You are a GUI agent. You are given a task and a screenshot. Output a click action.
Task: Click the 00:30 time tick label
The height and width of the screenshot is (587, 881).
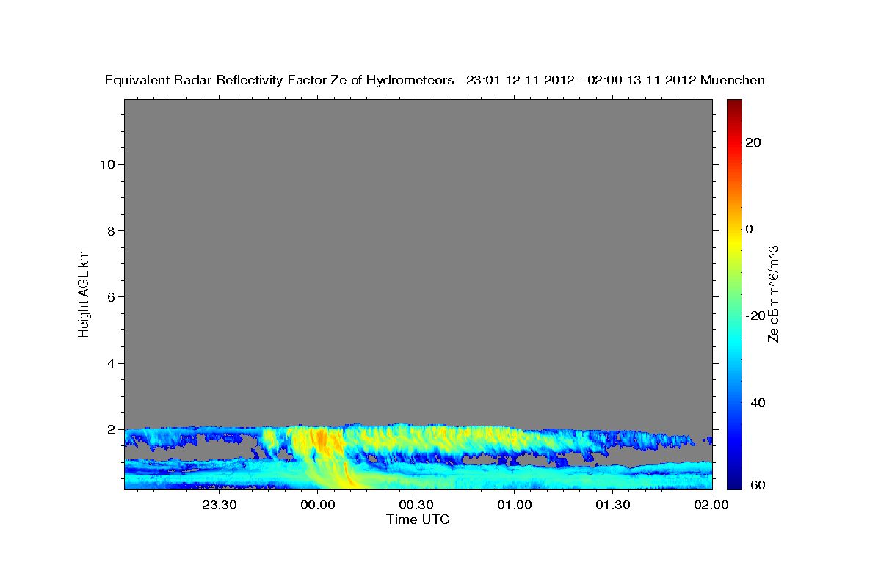point(417,505)
